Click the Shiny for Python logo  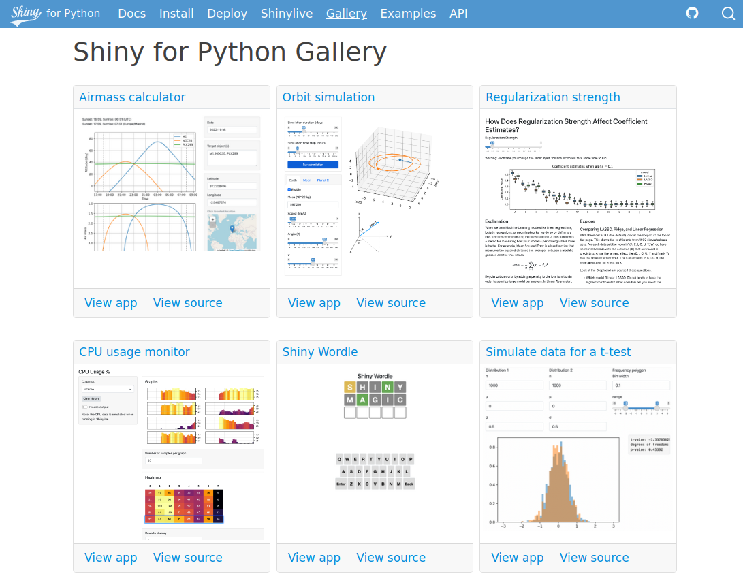(x=55, y=14)
